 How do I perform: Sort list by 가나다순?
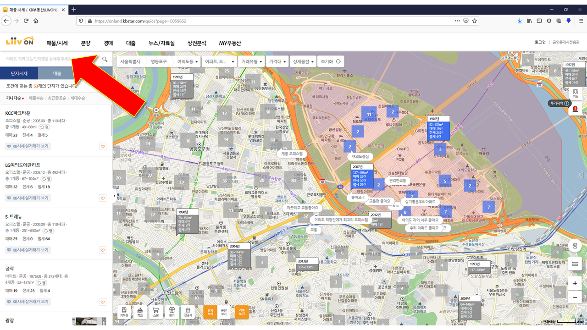coord(15,98)
